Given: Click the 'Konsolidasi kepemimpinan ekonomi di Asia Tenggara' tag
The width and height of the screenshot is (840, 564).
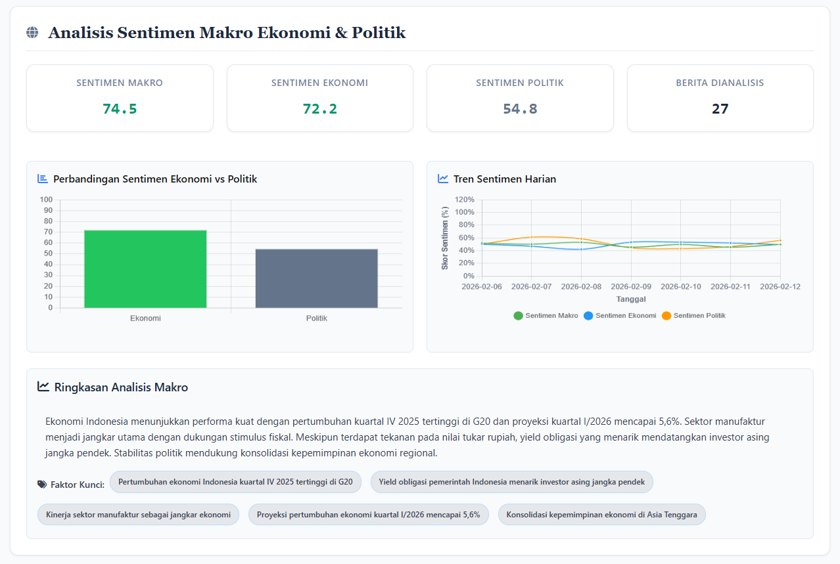Looking at the screenshot, I should (x=601, y=515).
